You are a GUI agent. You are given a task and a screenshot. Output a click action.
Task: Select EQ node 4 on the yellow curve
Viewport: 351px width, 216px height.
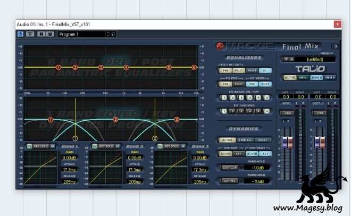click(126, 67)
